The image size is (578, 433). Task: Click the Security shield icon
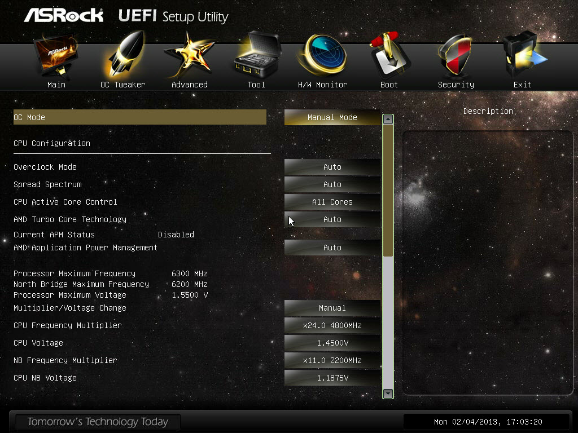pos(456,55)
